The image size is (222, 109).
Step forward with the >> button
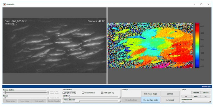coord(206,96)
